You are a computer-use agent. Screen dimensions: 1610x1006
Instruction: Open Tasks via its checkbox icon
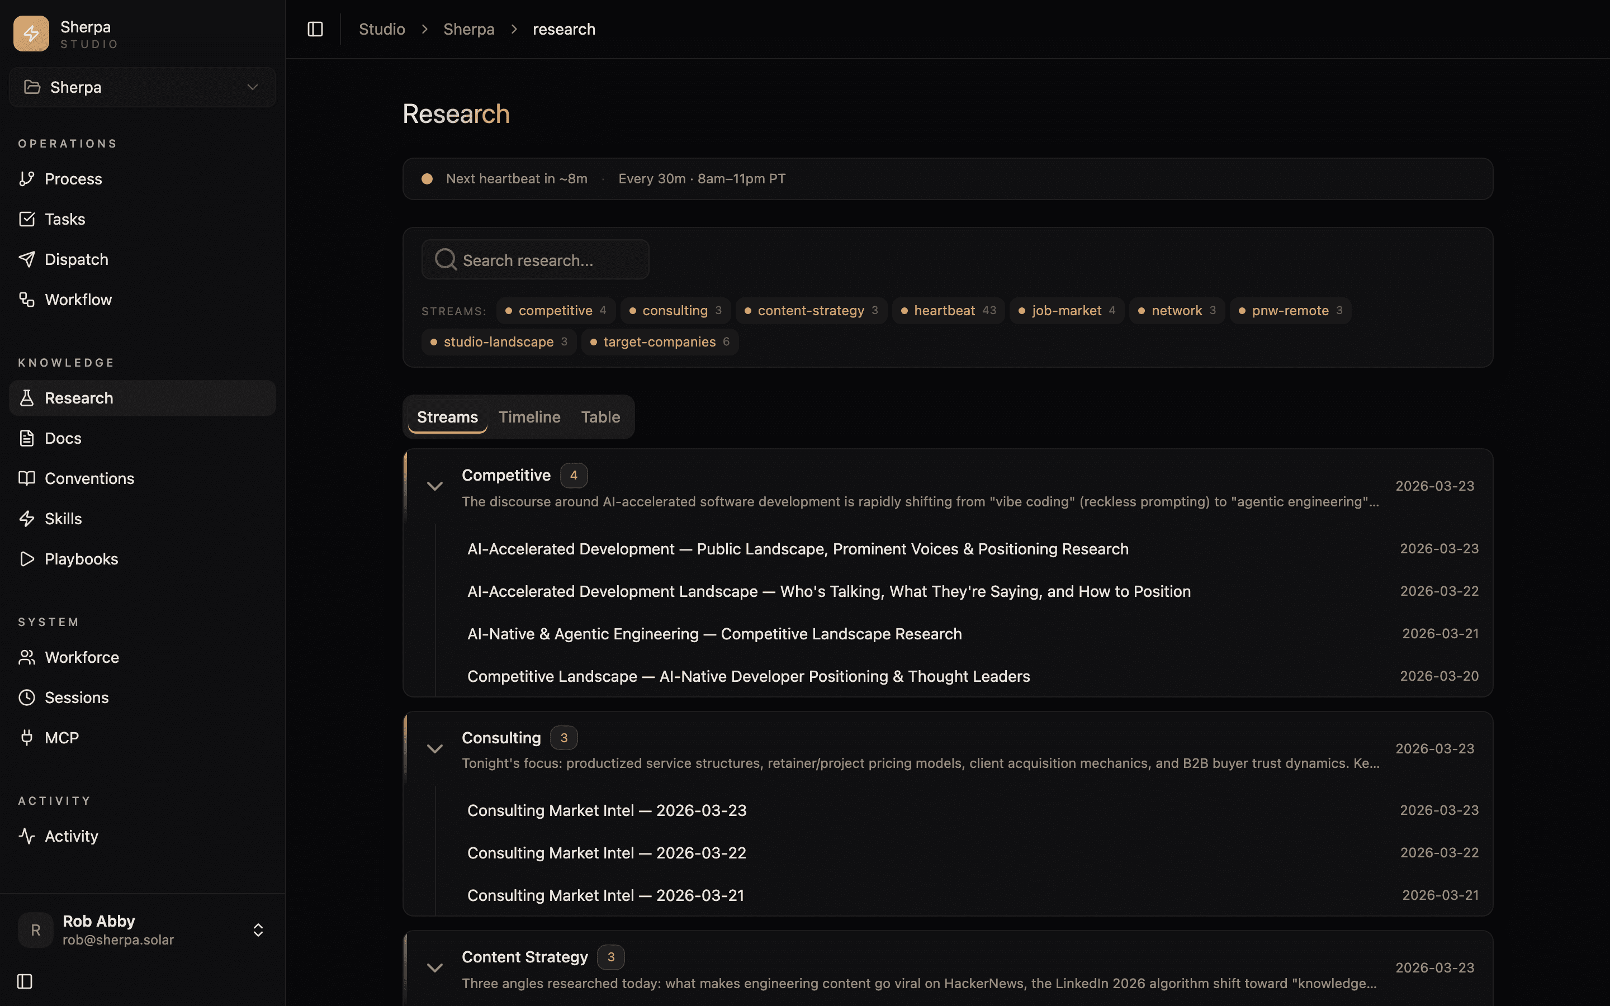(x=27, y=219)
